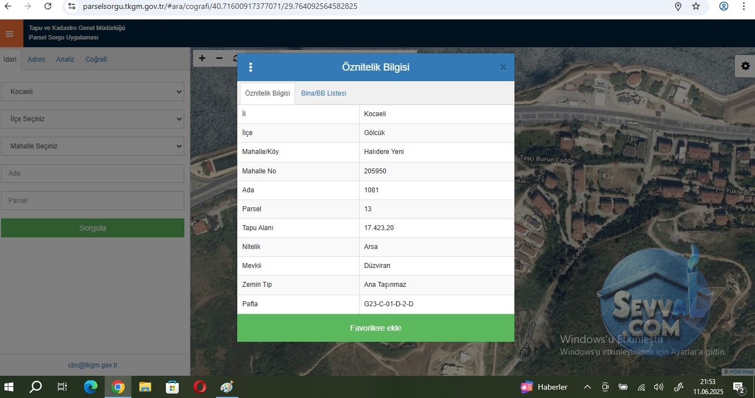755x398 pixels.
Task: Switch to the Bina/BB Listesi tab
Action: click(x=323, y=93)
